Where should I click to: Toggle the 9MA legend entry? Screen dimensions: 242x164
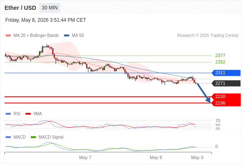[x=34, y=114]
